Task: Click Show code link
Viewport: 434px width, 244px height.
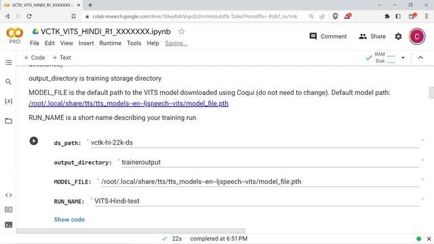Action: pos(69,220)
